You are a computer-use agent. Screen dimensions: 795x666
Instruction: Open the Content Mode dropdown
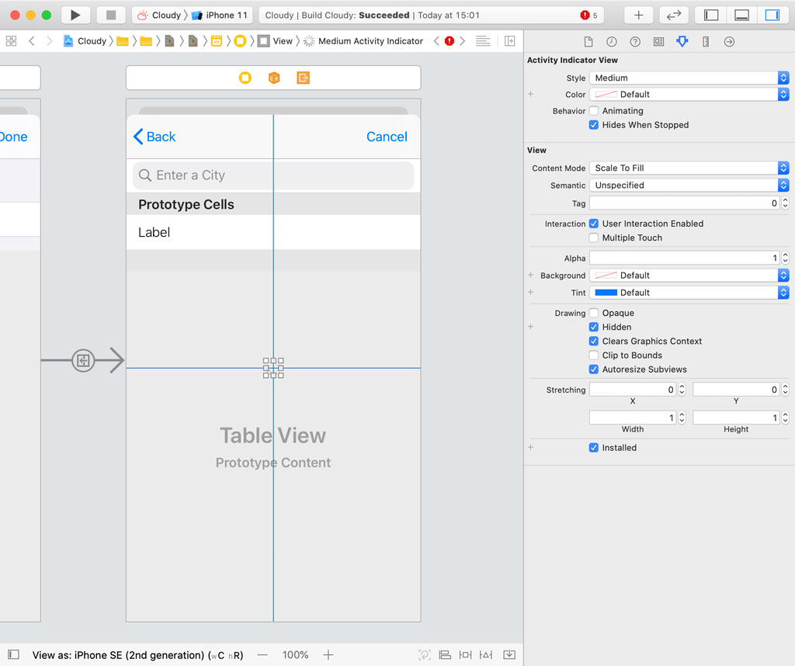(689, 168)
